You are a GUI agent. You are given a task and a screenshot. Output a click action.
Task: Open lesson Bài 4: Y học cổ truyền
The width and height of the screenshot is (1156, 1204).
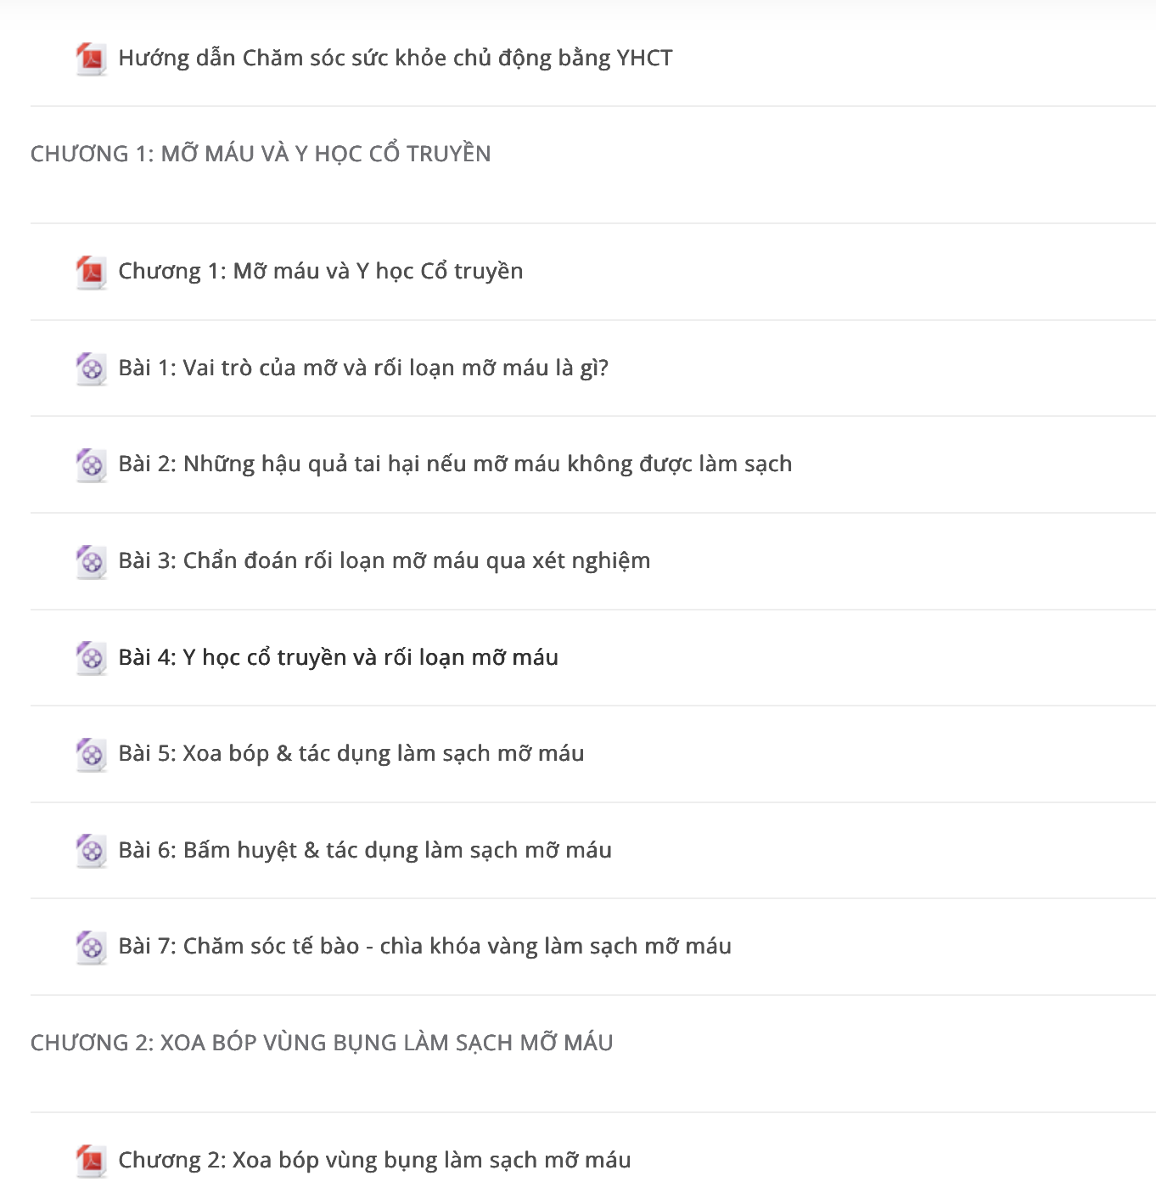coord(339,658)
